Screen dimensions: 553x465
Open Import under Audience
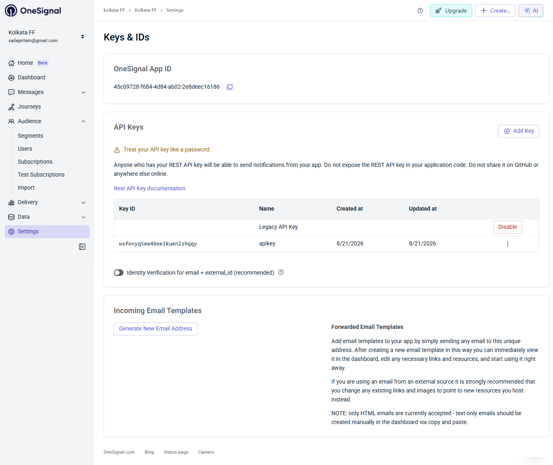(x=26, y=188)
